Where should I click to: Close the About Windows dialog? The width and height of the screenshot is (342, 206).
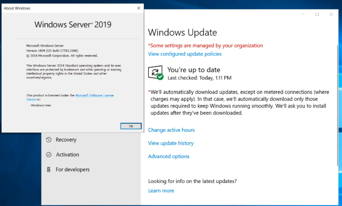point(138,8)
